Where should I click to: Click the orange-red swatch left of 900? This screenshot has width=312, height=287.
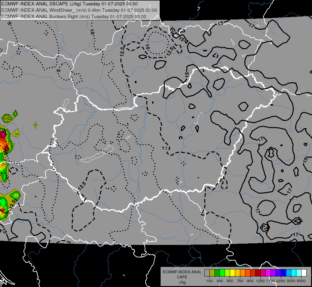(x=248, y=273)
